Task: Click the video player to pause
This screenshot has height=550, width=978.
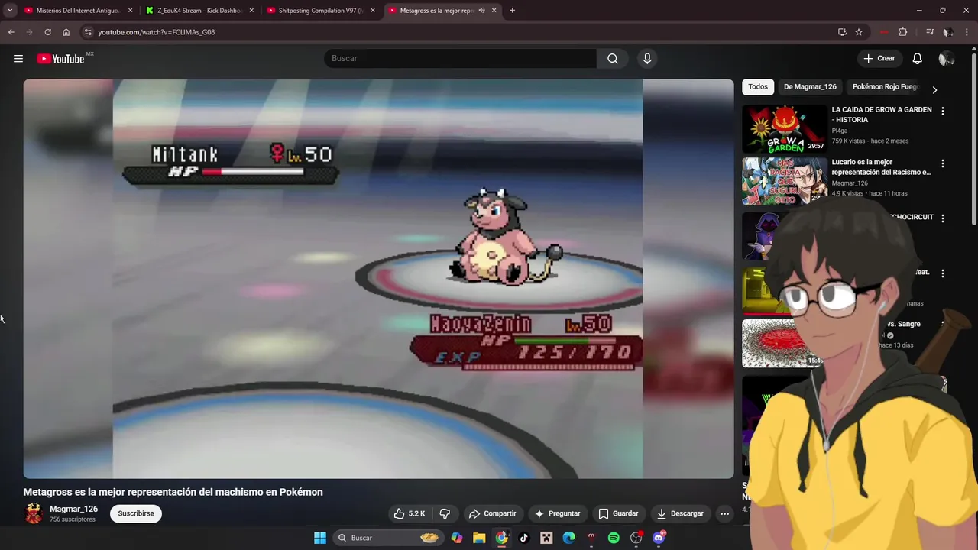Action: 378,279
